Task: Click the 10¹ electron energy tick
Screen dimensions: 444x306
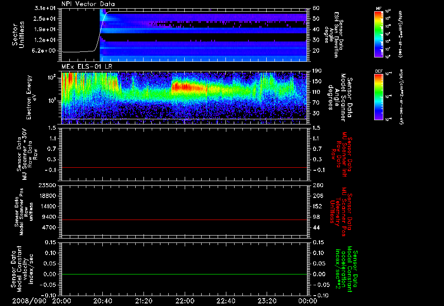Action: click(x=51, y=101)
